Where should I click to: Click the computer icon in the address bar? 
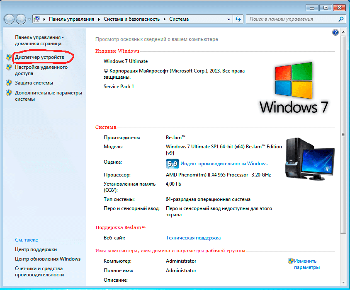pyautogui.click(x=37, y=19)
